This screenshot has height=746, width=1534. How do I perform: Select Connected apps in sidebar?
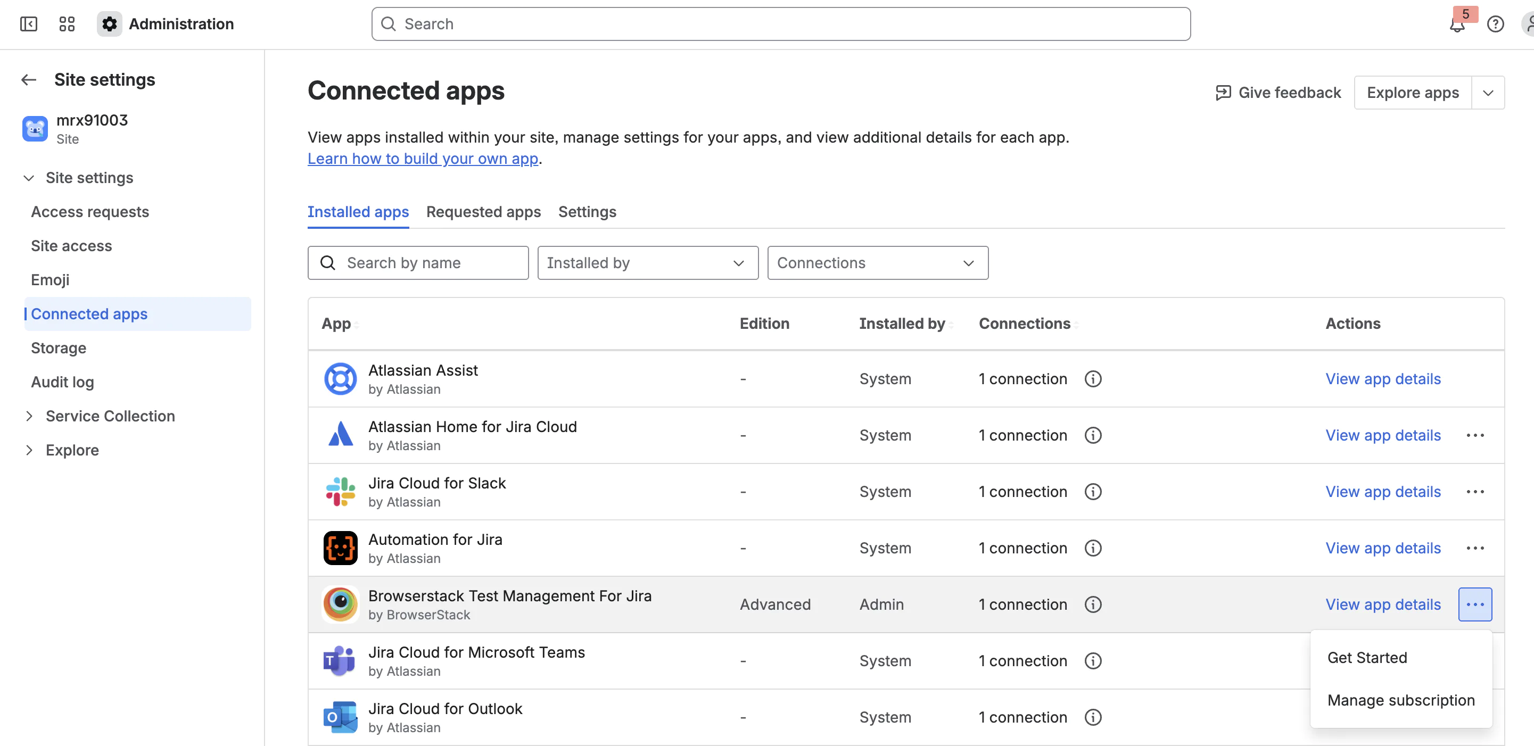click(x=137, y=314)
